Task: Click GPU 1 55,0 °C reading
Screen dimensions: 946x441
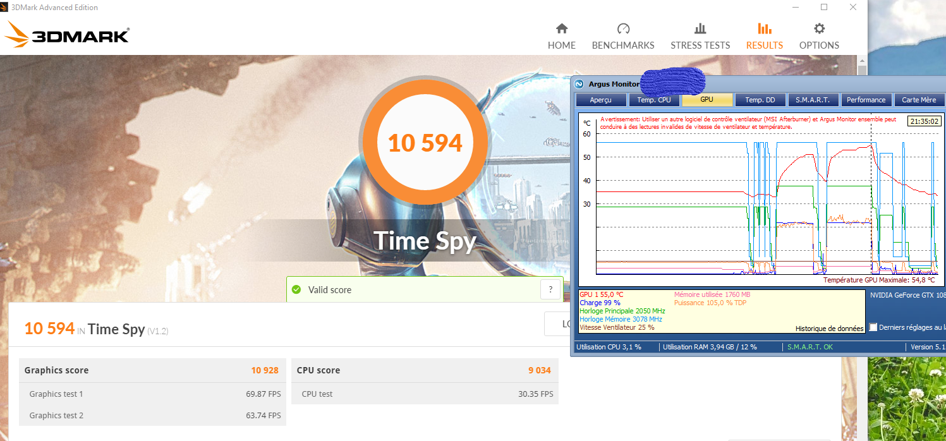Action: [x=601, y=294]
